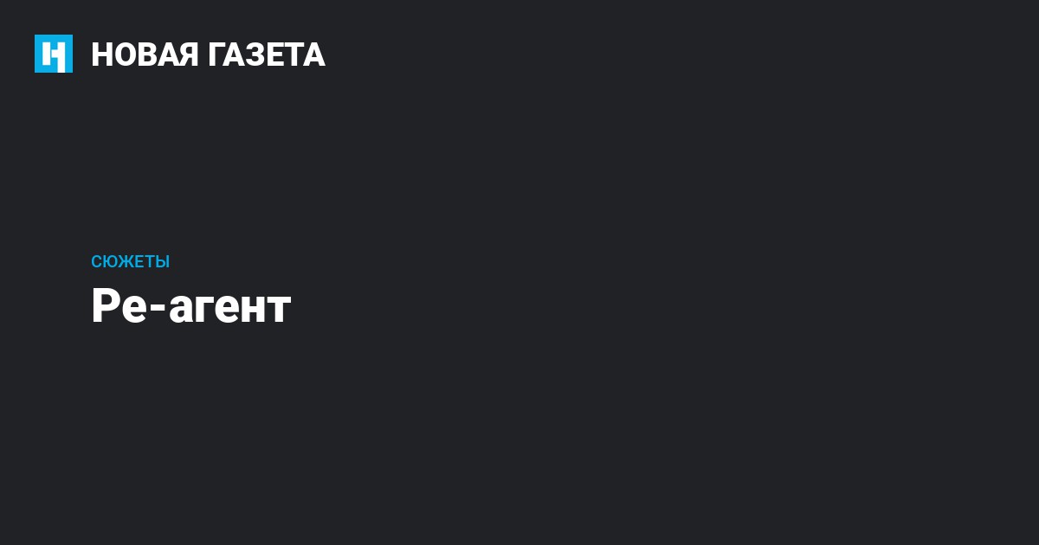Click the word ГАЗЕТА in the header
The image size is (1039, 545).
tap(267, 54)
